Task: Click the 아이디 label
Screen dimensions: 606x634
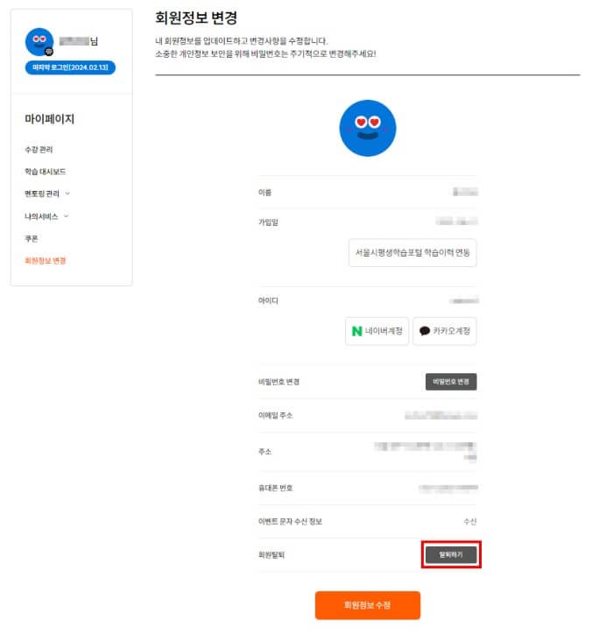Action: [268, 300]
